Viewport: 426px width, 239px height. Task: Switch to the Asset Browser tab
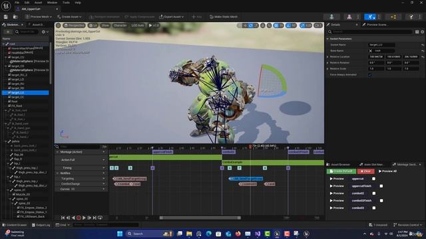coord(339,165)
